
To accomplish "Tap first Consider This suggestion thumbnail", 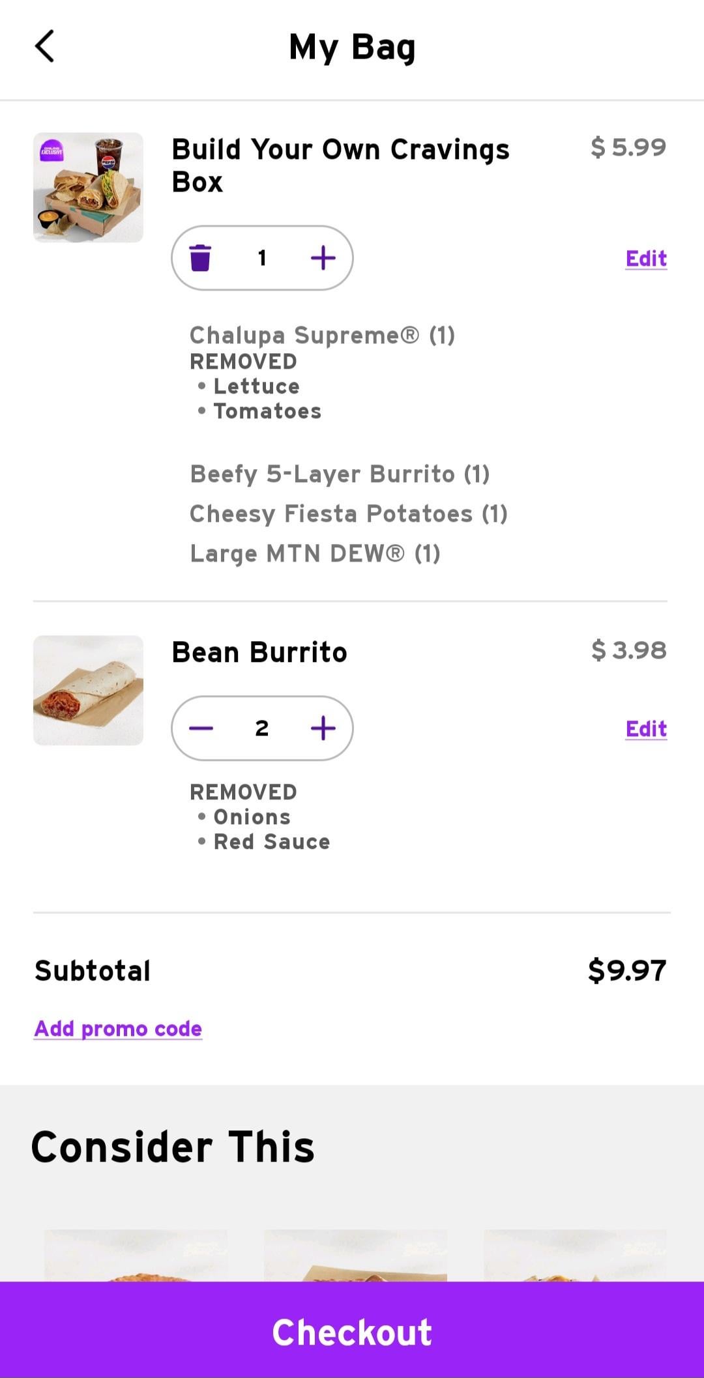I will pyautogui.click(x=136, y=1255).
